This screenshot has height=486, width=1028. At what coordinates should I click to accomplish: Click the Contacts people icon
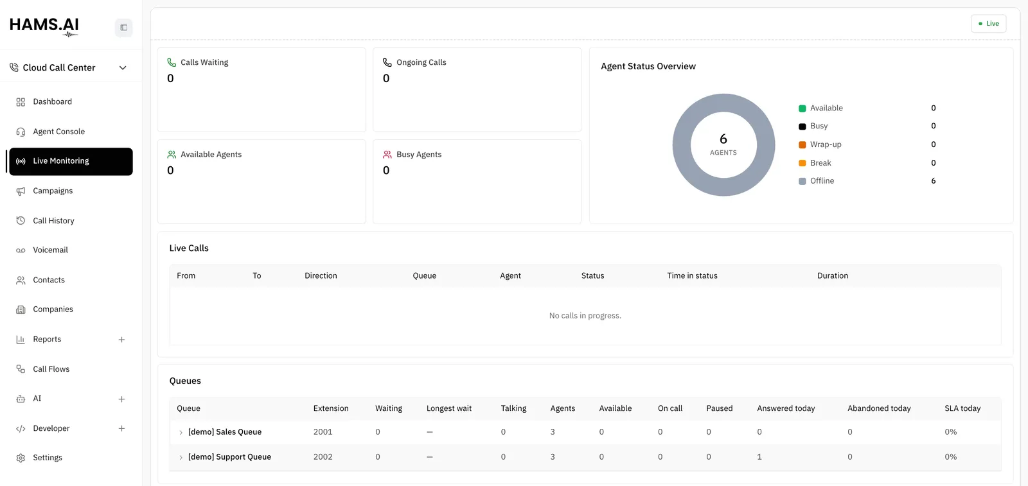21,280
